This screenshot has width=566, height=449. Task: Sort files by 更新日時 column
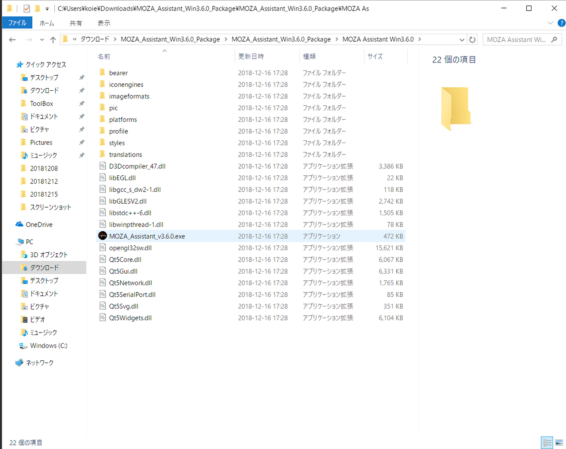tap(251, 56)
